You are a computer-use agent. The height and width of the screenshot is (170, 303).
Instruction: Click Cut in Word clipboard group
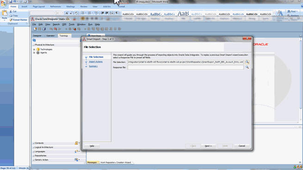pos(13,12)
